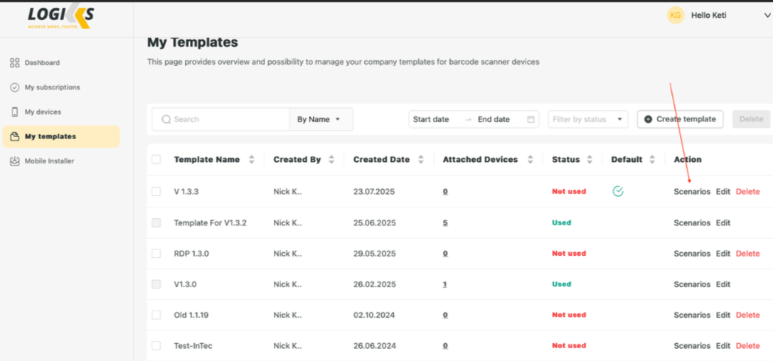The image size is (773, 361).
Task: Click the Create template button
Action: click(x=680, y=119)
